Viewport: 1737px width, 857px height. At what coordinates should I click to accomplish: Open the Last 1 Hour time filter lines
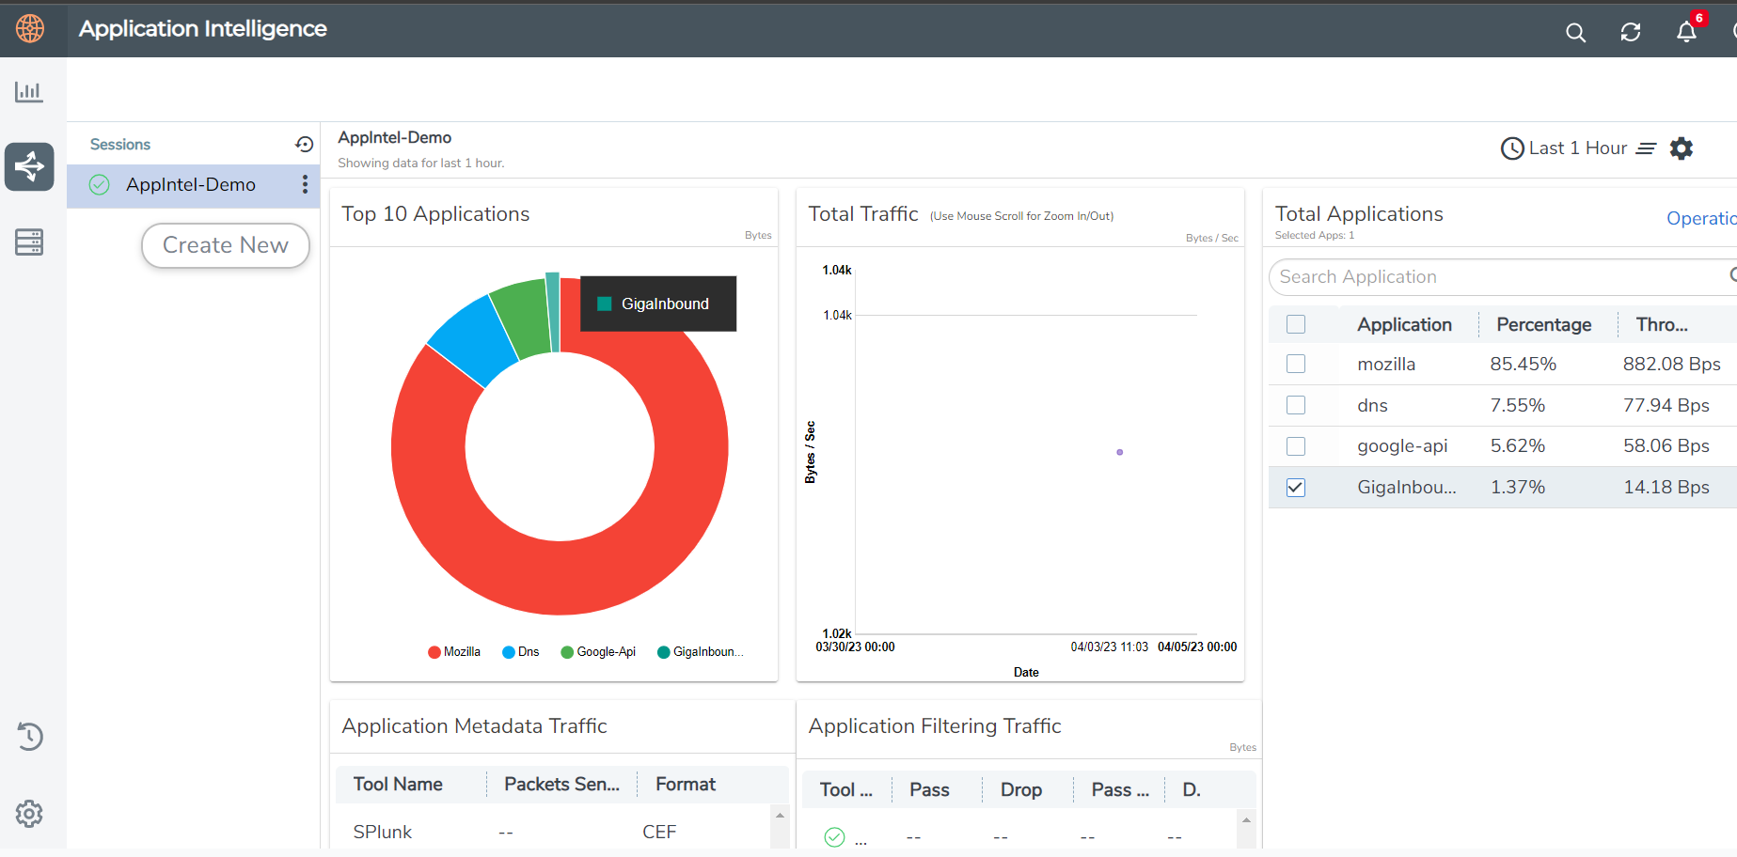(x=1646, y=148)
